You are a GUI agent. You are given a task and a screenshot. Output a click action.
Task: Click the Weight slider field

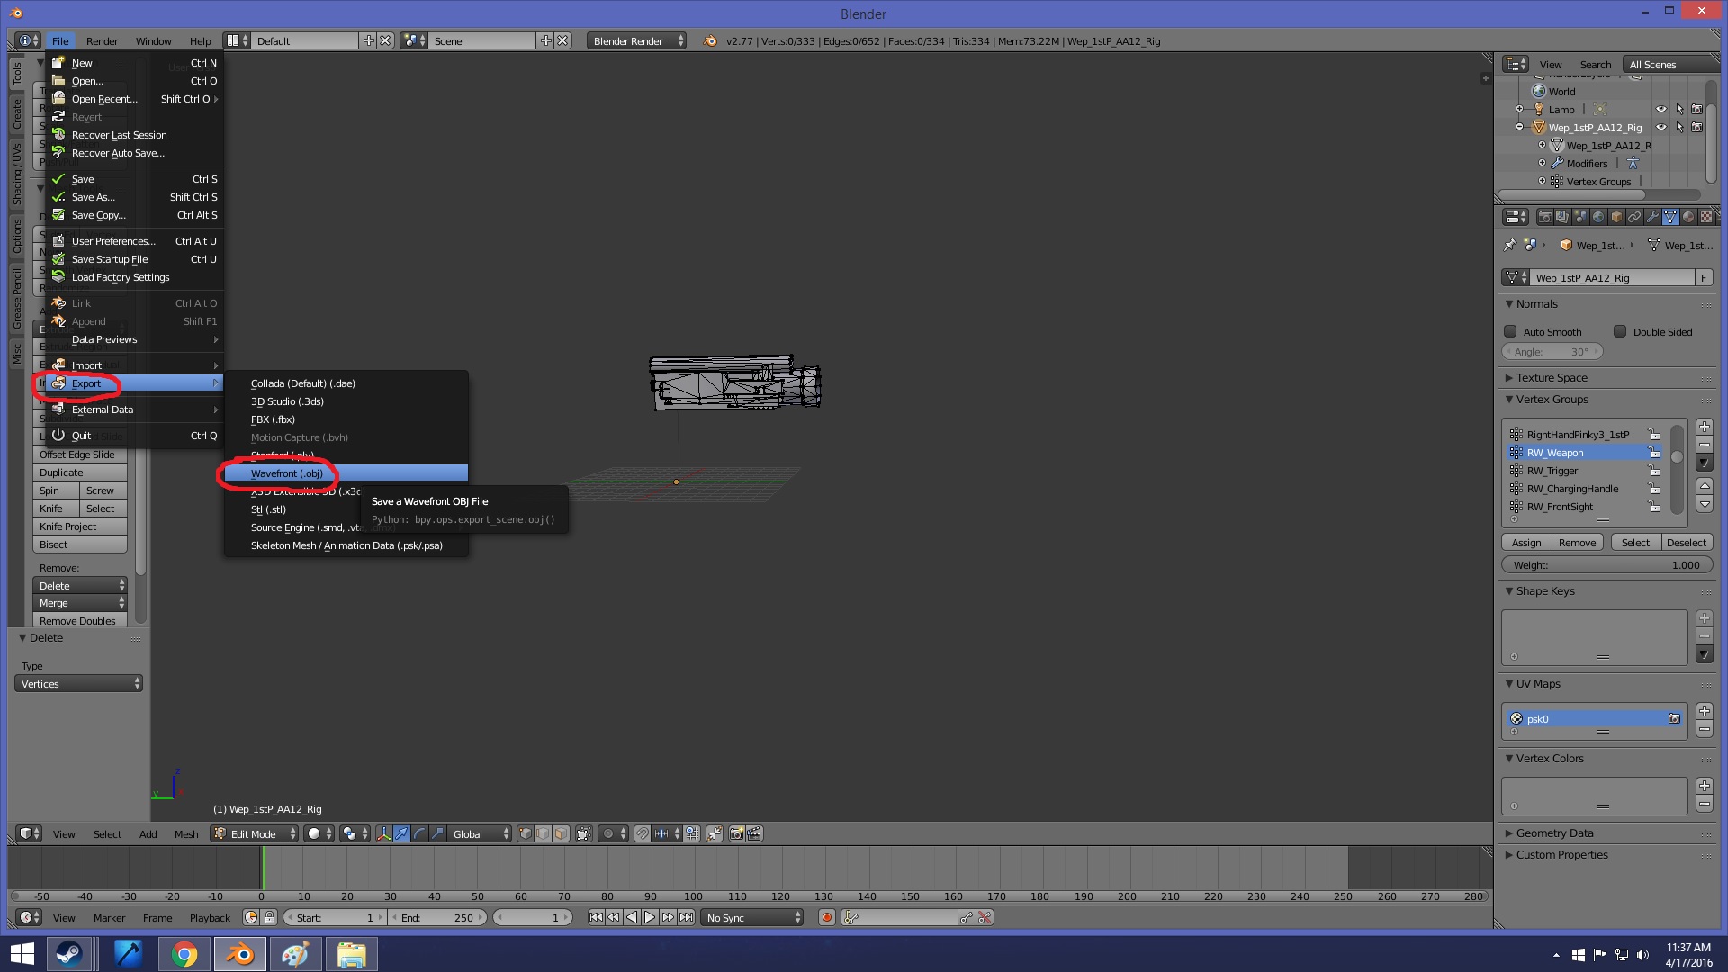[1606, 565]
